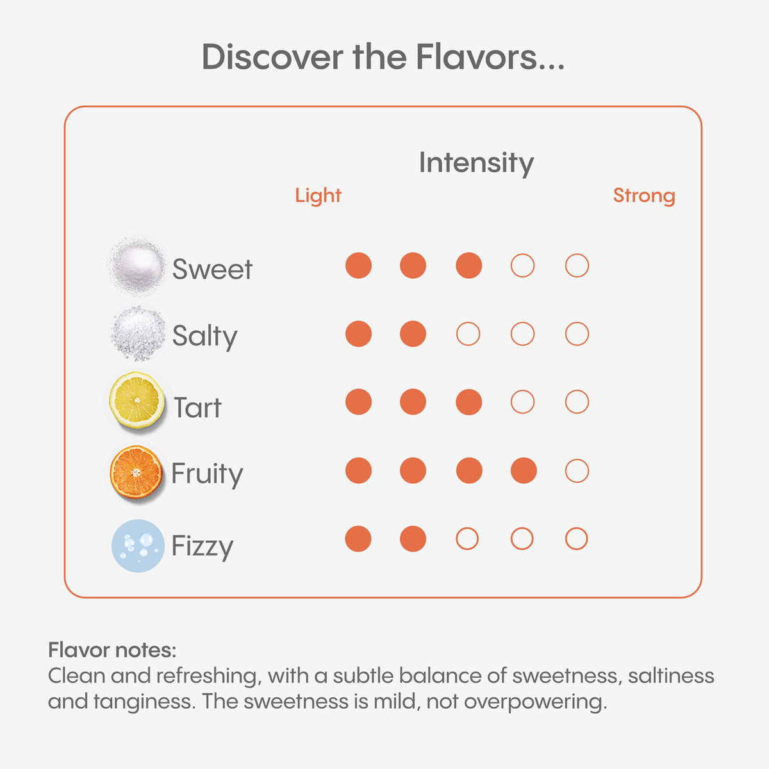The image size is (769, 769).
Task: Click the blue bubbles icon for Fizzy
Action: point(138,545)
